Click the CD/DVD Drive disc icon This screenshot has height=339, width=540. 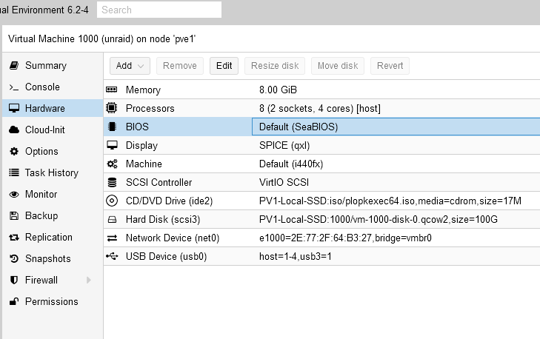click(112, 201)
